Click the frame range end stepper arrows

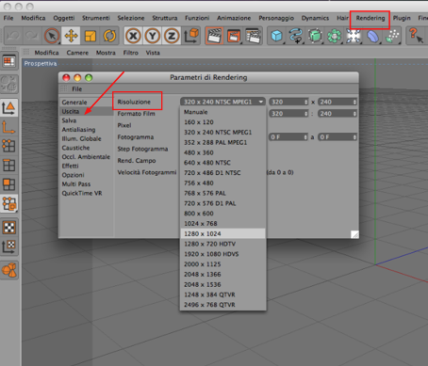354,137
